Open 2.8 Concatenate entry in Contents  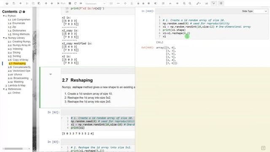click(x=19, y=67)
